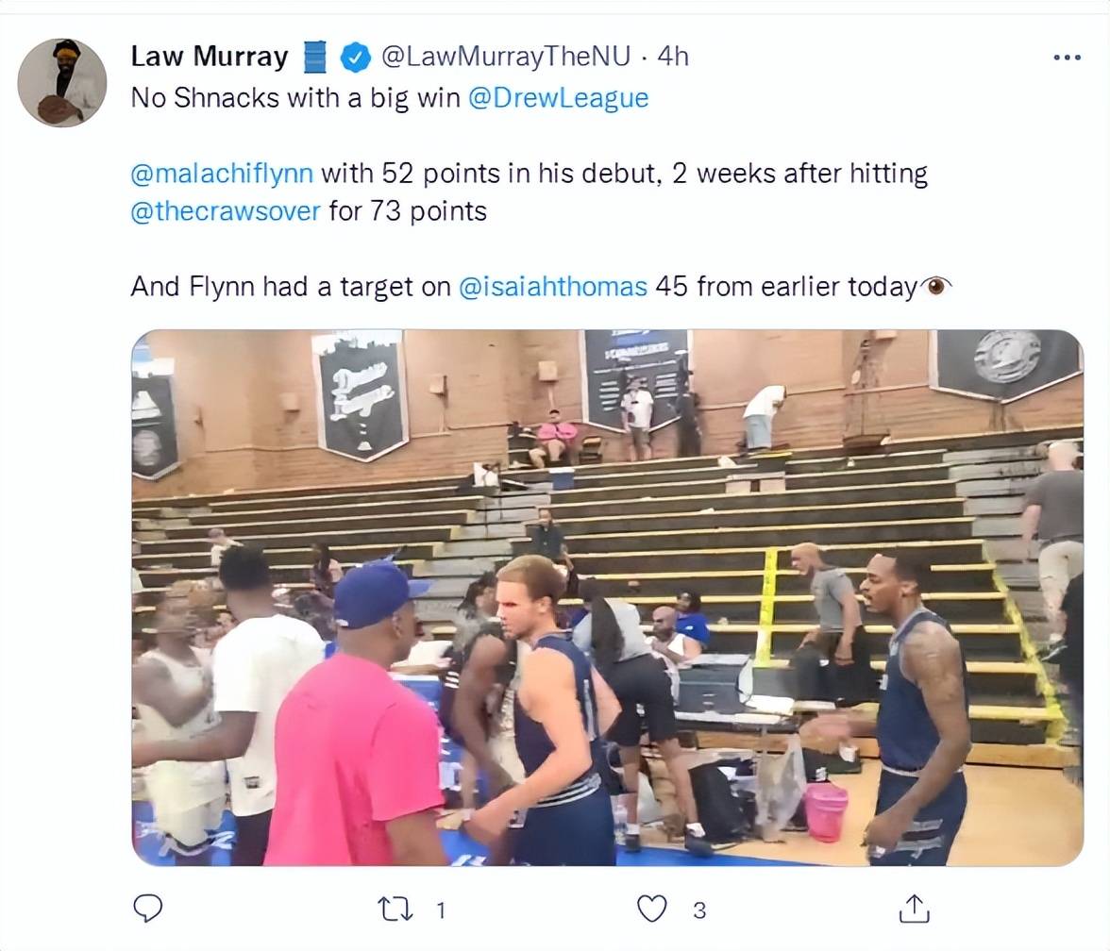Open the @malachiflynn profile mention
This screenshot has height=951, width=1110.
(222, 174)
